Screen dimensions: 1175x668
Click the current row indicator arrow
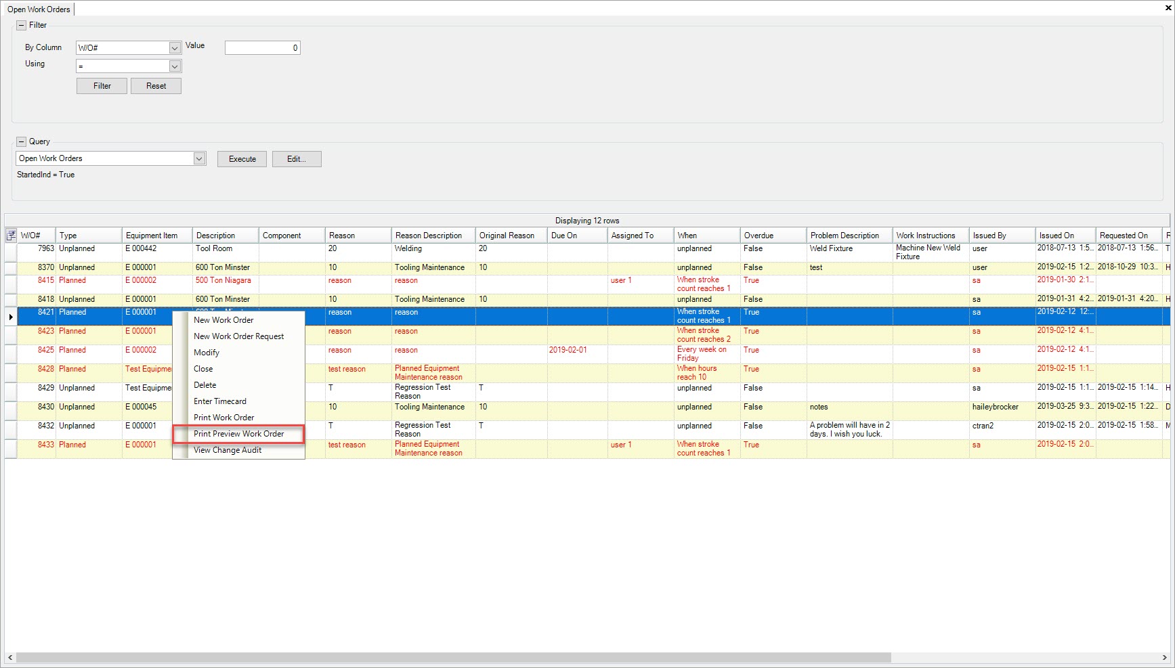tap(11, 317)
